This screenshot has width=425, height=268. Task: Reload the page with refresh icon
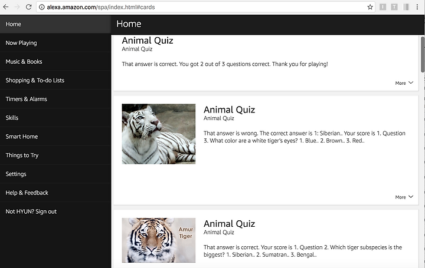pyautogui.click(x=28, y=7)
